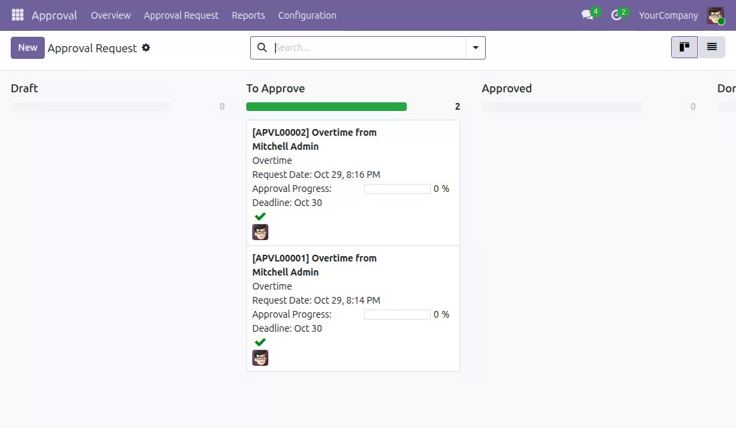
Task: Click the Approved column header
Action: click(507, 88)
